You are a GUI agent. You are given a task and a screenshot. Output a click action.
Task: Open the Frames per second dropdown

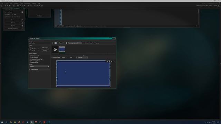pos(75,43)
